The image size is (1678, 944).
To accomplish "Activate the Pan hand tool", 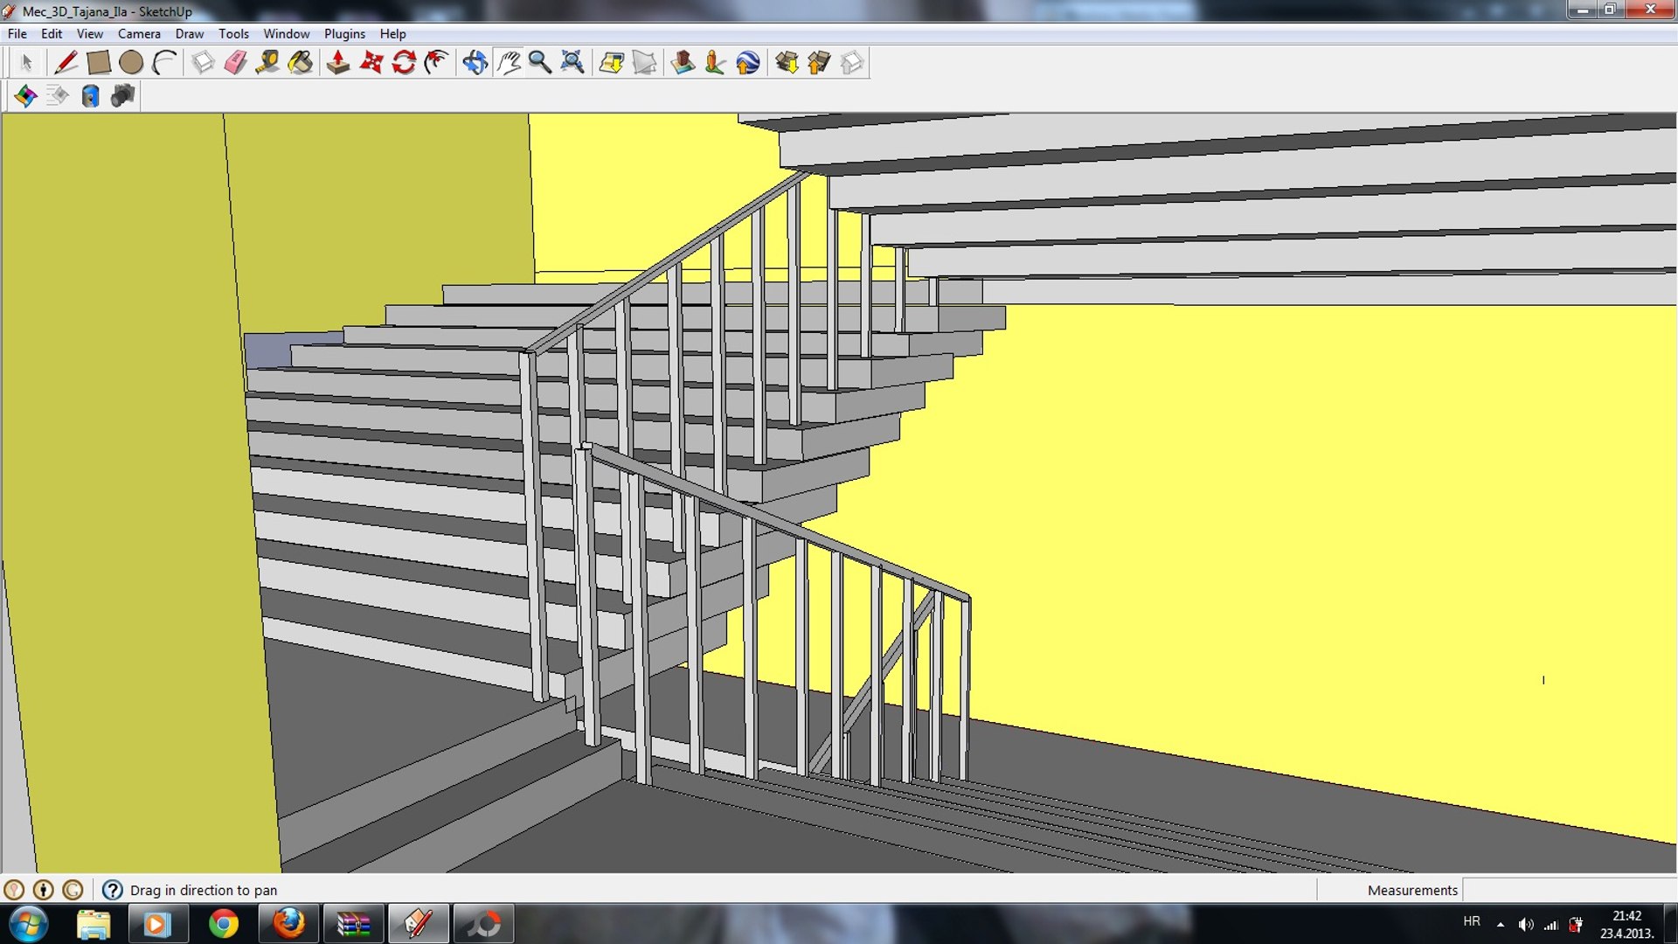I will point(508,63).
